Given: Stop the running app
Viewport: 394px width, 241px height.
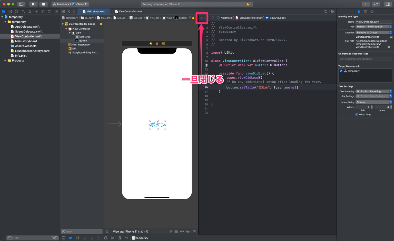Looking at the screenshot, I should [43, 4].
